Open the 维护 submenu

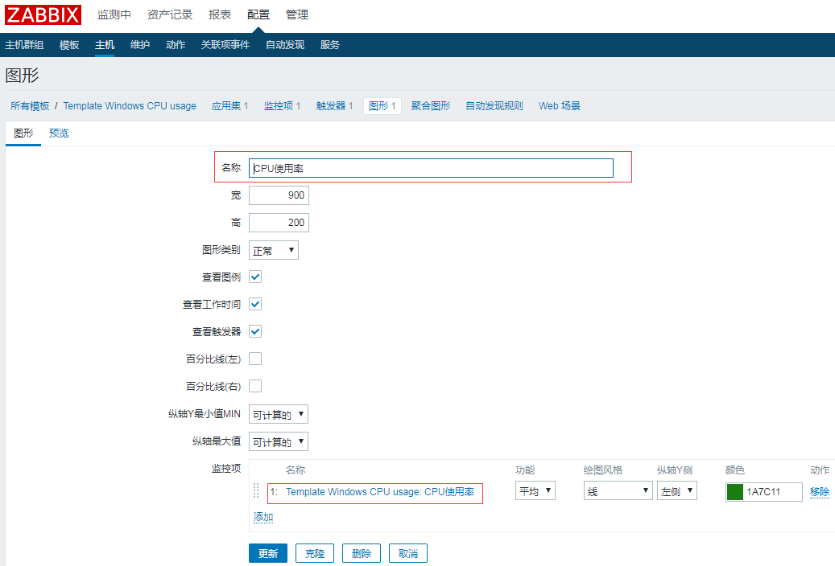tap(140, 45)
